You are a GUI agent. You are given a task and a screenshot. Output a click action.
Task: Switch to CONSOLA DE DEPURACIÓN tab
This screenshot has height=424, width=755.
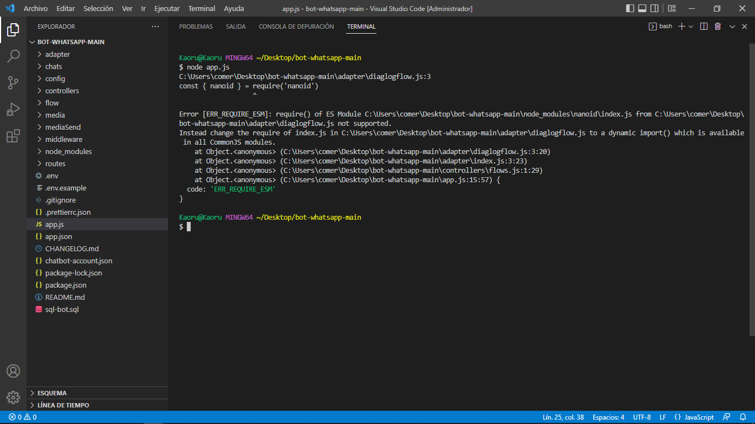(296, 26)
